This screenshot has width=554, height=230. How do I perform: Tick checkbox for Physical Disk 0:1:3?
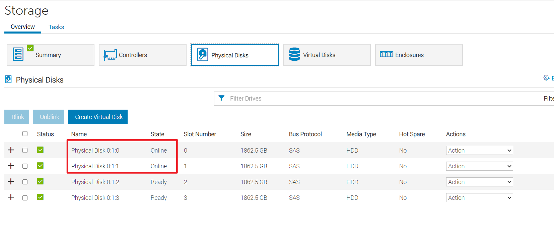click(25, 198)
